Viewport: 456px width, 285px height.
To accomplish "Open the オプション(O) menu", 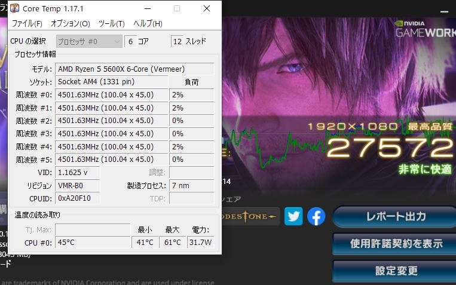I will click(70, 23).
